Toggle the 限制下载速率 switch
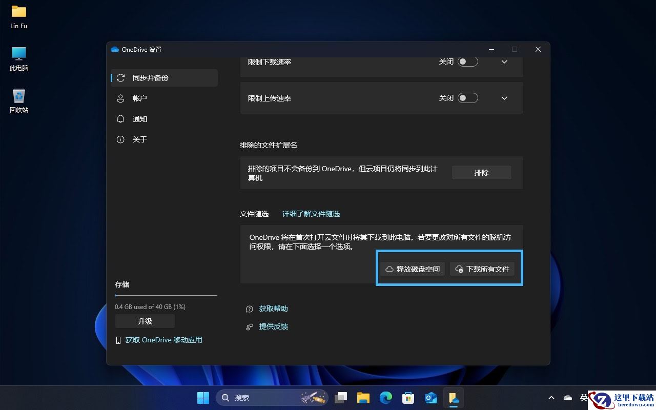This screenshot has height=410, width=656. coord(468,61)
